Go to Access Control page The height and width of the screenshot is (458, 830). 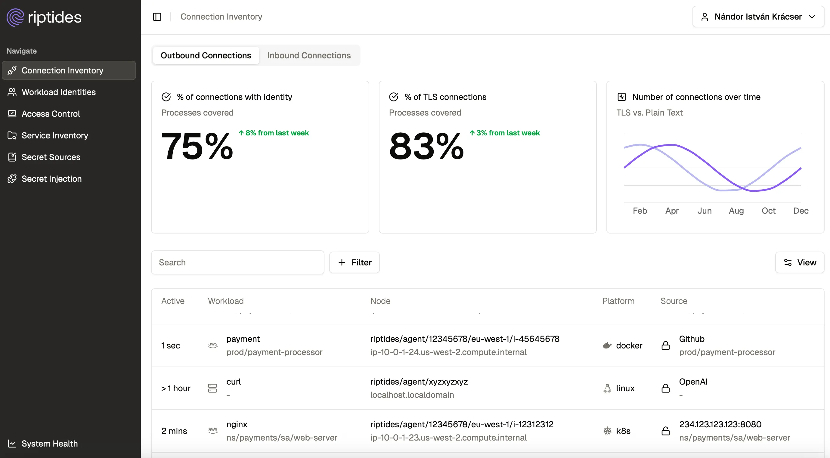tap(51, 114)
